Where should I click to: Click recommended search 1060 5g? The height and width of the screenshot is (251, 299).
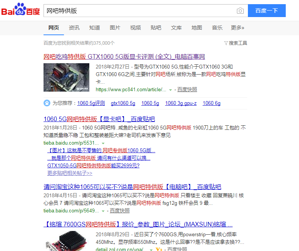[150, 103]
